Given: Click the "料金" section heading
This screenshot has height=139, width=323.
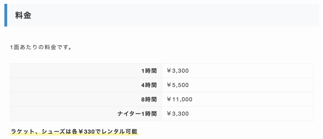Looking at the screenshot, I should point(23,16).
